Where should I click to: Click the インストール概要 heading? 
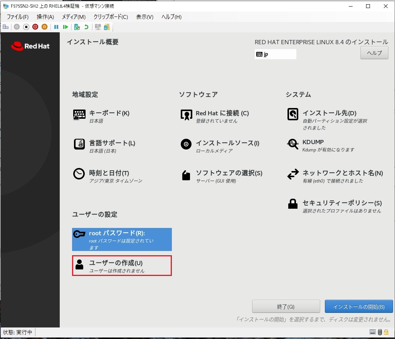click(93, 42)
